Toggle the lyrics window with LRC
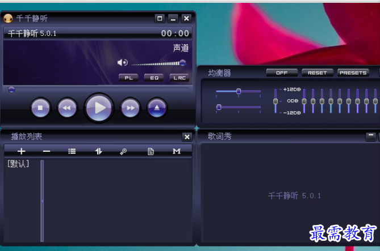This screenshot has width=380, height=251. 179,78
